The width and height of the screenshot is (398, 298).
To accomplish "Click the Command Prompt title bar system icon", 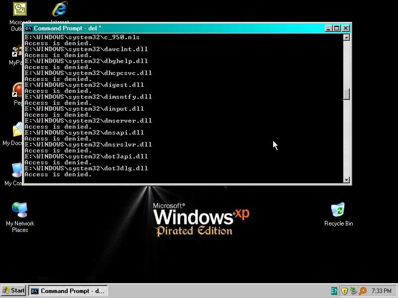I will click(x=28, y=28).
